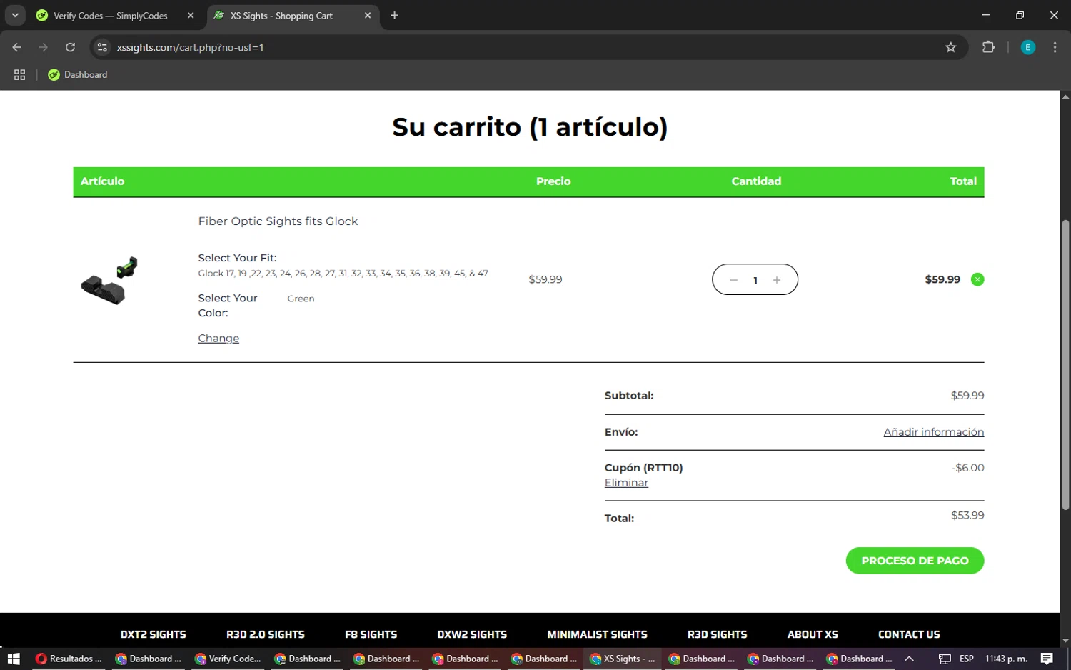Screen dimensions: 1071x670
Task: Open Chrome three-dot menu
Action: [x=1055, y=47]
